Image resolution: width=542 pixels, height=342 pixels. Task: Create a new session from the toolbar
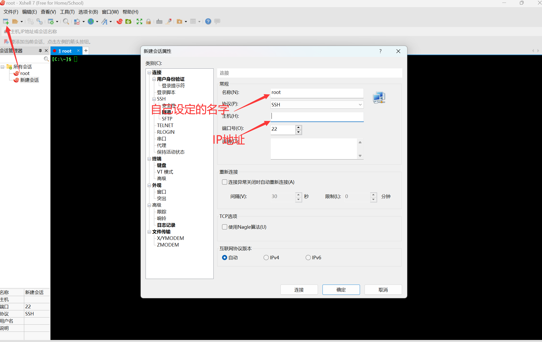click(6, 21)
